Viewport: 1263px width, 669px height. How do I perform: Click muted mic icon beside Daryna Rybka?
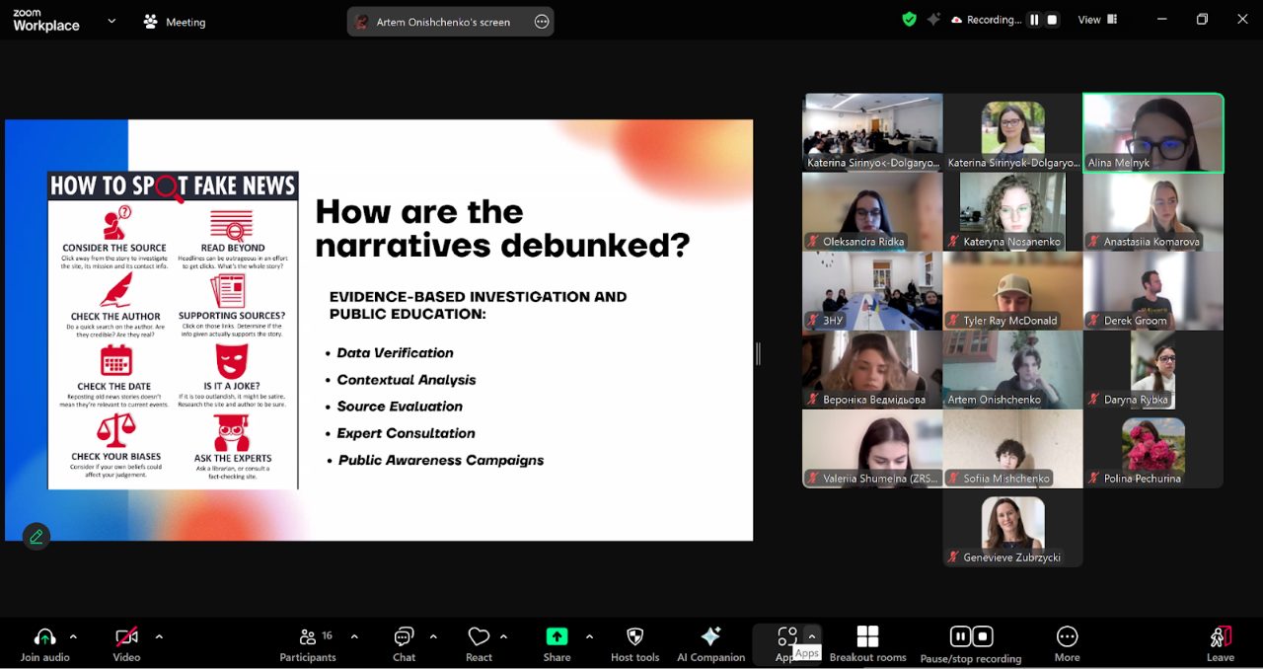click(x=1095, y=400)
